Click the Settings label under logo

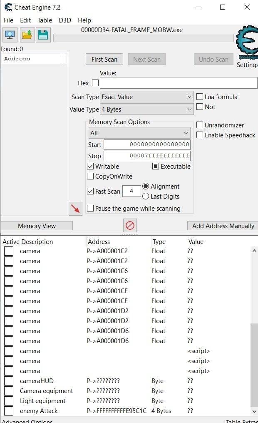pyautogui.click(x=247, y=65)
